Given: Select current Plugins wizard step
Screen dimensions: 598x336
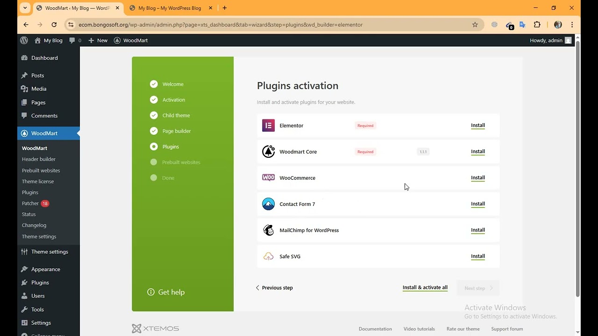Looking at the screenshot, I should [164, 147].
